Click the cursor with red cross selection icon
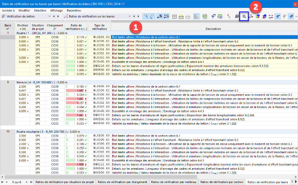Image resolution: width=298 pixels, height=185 pixels. (229, 16)
